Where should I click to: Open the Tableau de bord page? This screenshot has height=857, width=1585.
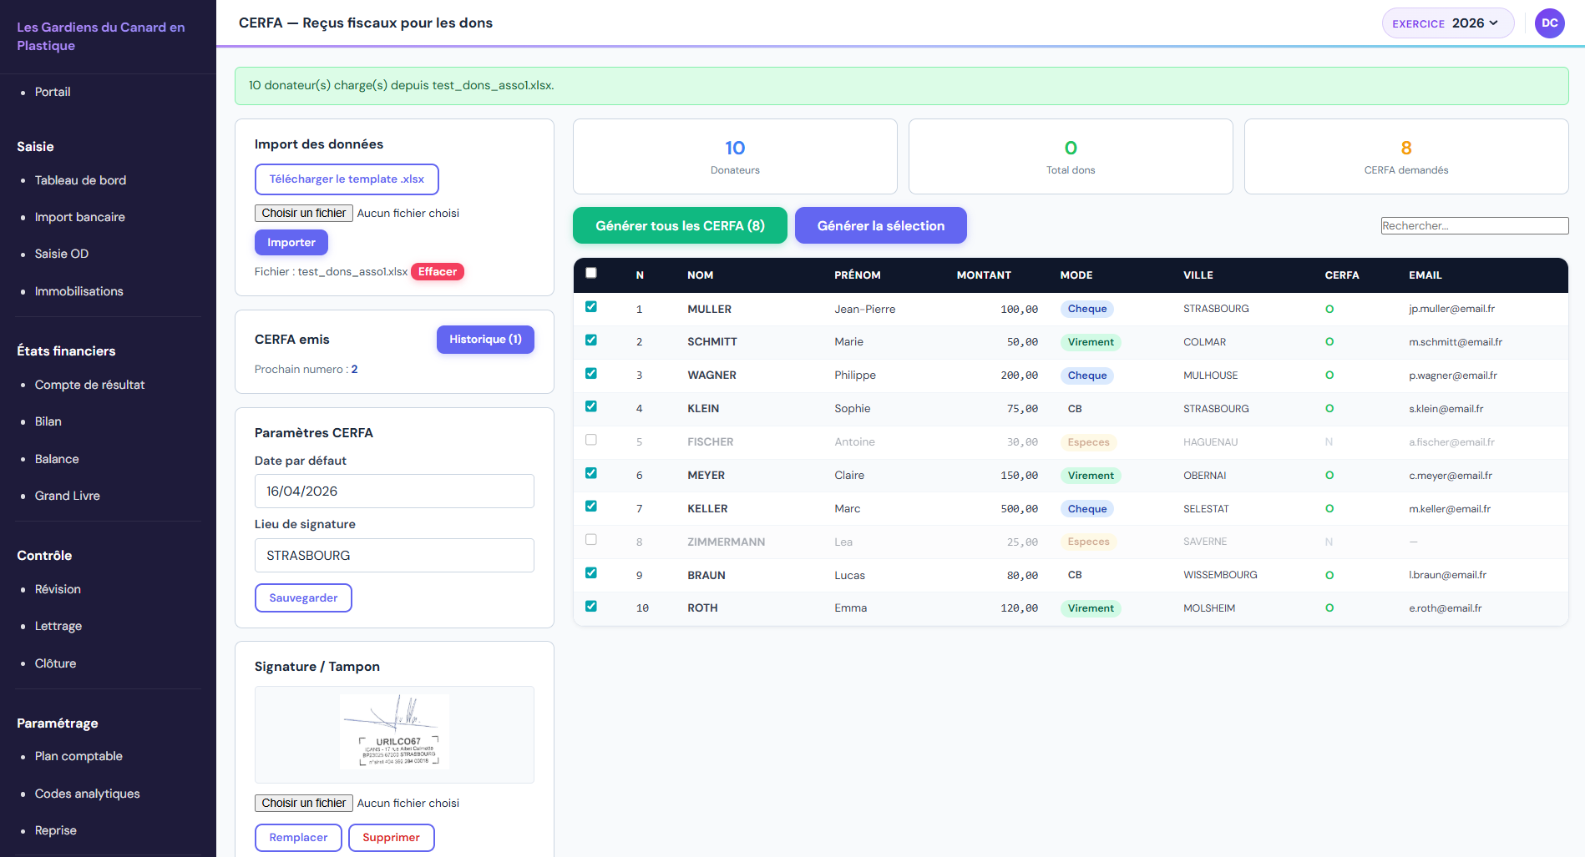[x=79, y=180]
